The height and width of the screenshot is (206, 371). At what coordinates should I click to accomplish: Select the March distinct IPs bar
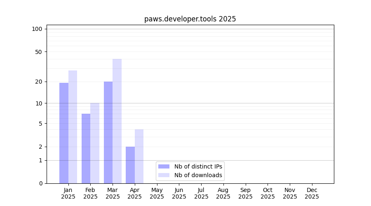(108, 132)
